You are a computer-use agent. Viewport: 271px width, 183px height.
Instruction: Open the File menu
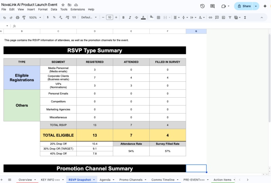[x=4, y=9]
